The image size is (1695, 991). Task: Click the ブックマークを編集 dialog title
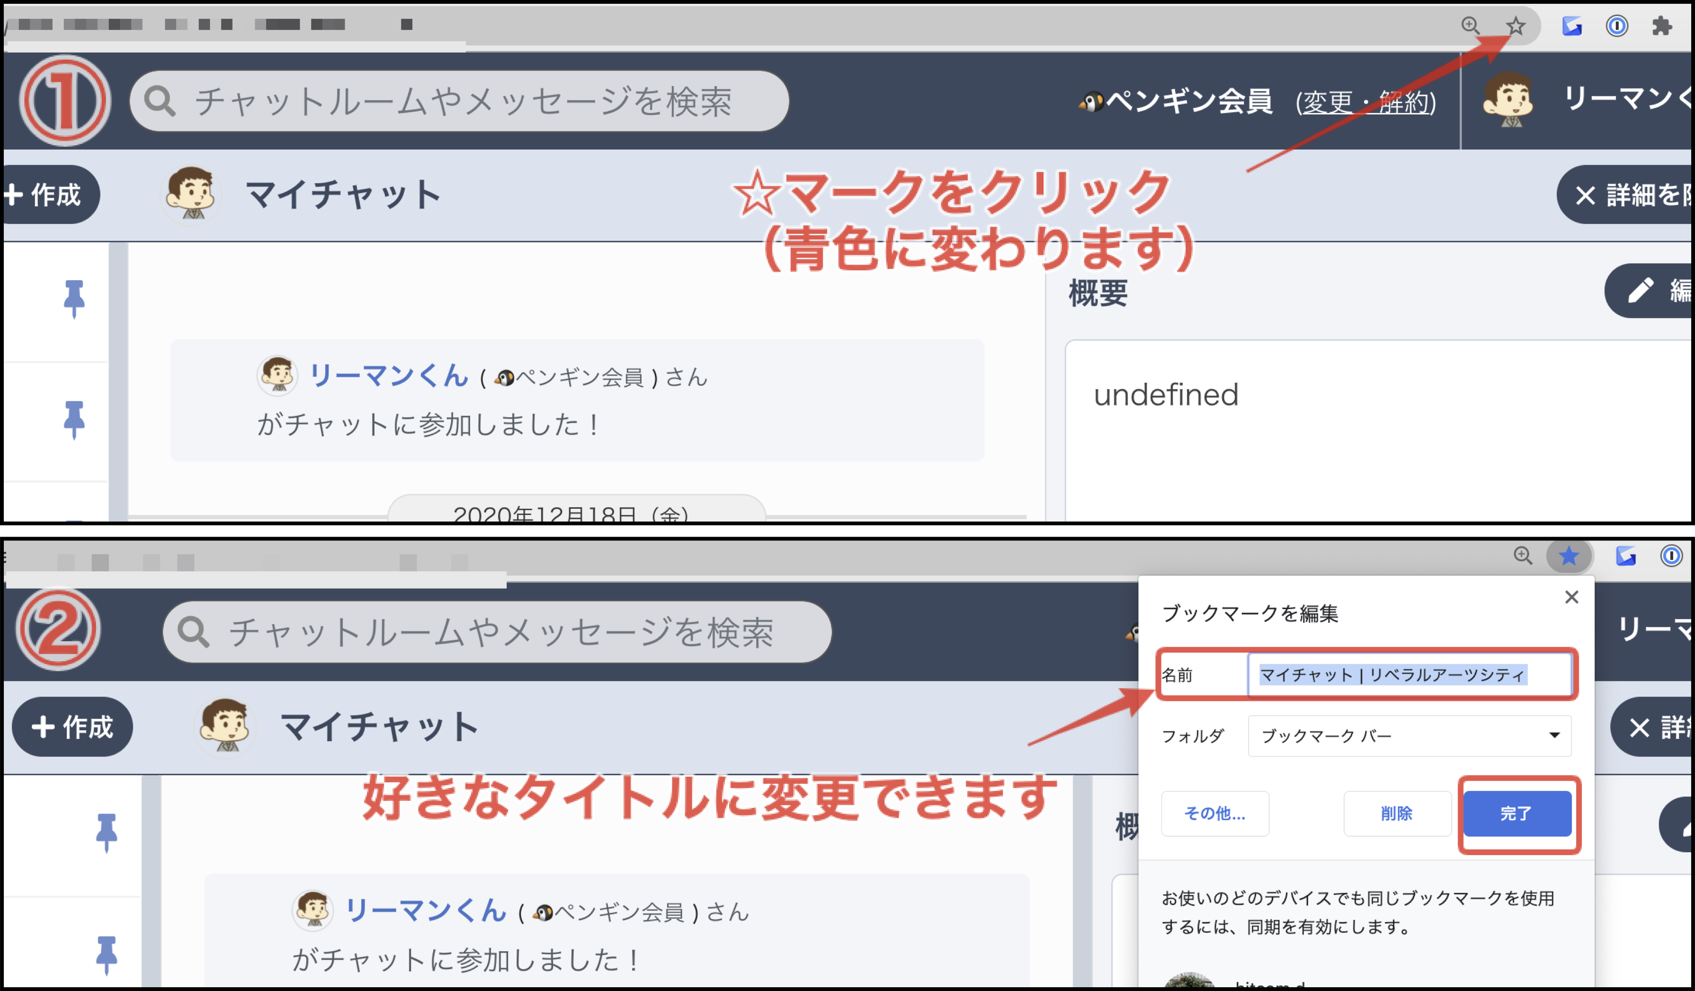tap(1250, 613)
